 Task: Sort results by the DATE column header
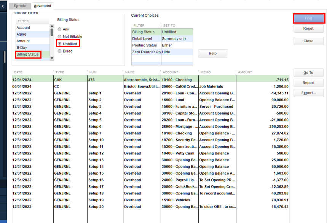coord(18,72)
